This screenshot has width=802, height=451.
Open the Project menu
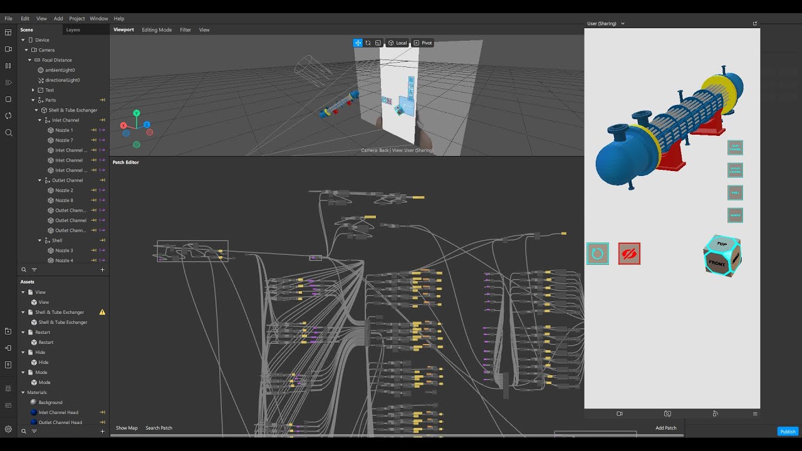(77, 19)
